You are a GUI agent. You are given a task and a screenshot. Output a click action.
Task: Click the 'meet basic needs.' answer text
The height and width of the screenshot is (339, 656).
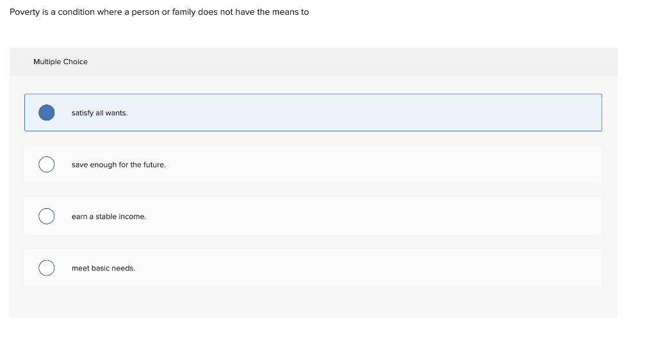(x=103, y=269)
